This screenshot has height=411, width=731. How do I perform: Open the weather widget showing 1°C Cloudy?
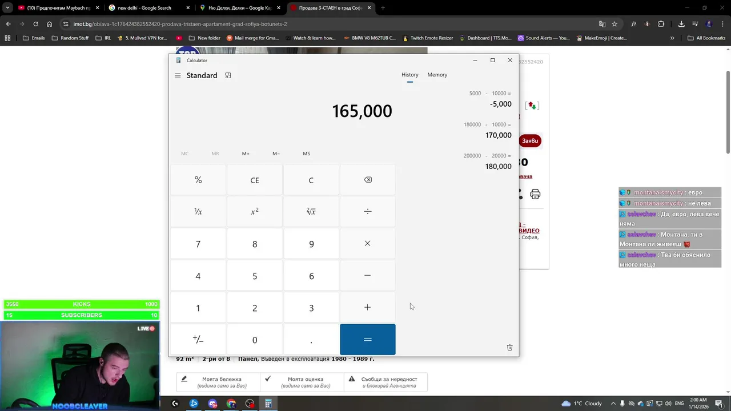(x=581, y=404)
